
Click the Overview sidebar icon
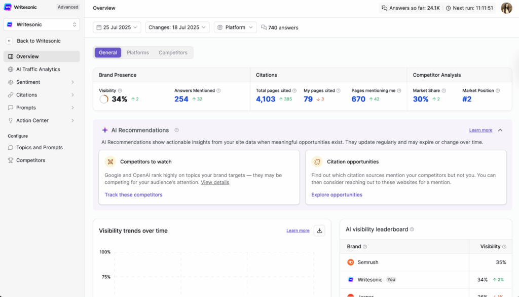[x=11, y=56]
